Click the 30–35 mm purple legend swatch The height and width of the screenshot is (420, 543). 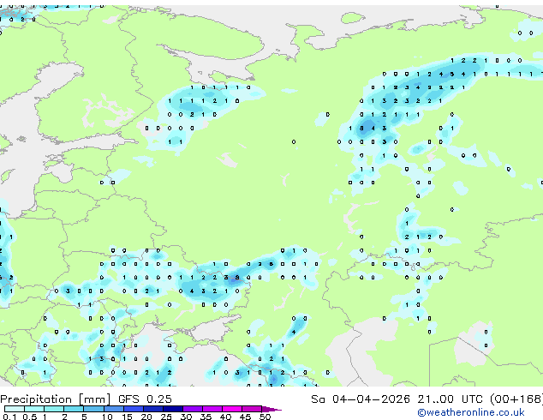[193, 409]
